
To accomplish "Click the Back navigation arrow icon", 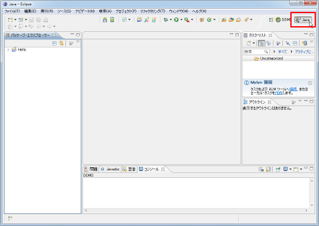I will 39,26.
